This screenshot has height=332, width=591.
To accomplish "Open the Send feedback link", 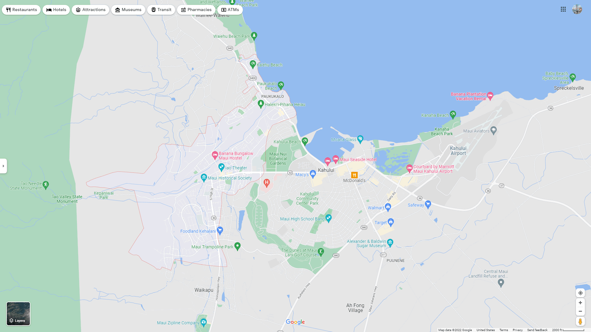I will (537, 330).
